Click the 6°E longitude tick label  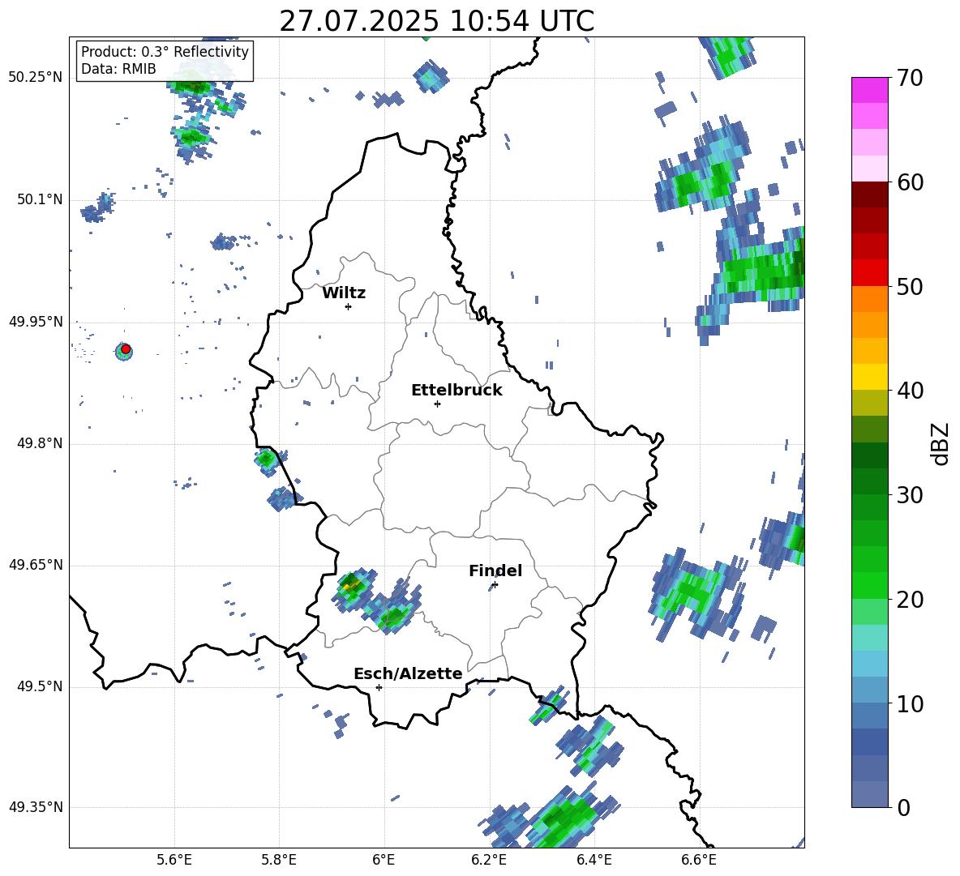click(384, 860)
